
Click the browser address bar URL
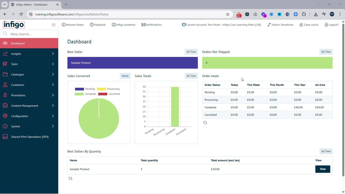72,14
